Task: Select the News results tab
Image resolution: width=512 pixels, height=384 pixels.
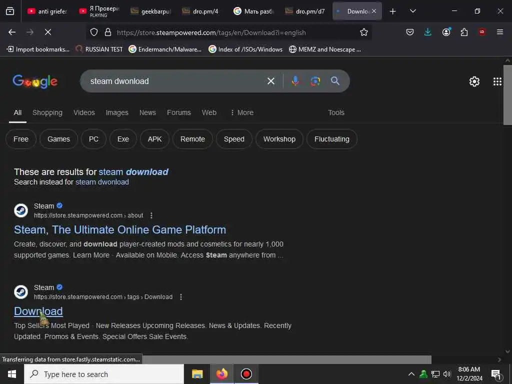Action: click(x=147, y=112)
